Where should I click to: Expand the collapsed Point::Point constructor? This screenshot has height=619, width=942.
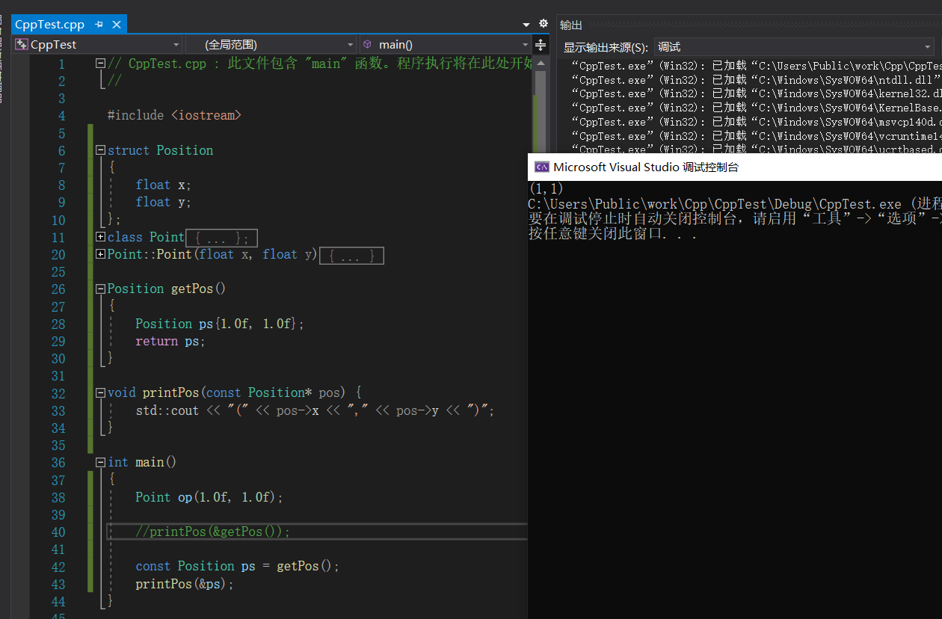pos(101,254)
